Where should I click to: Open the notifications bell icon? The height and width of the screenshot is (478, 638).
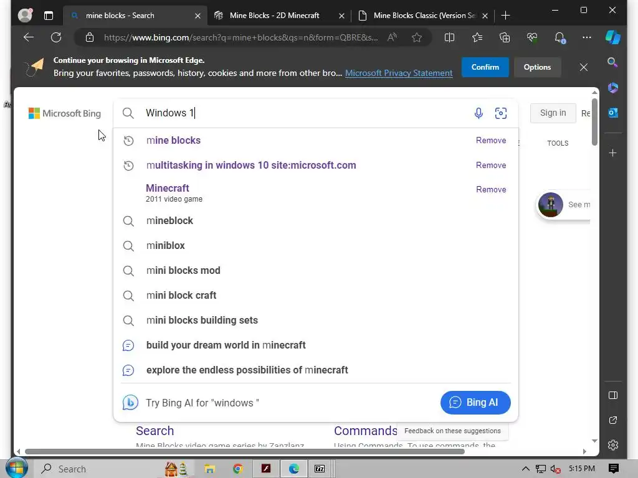559,37
